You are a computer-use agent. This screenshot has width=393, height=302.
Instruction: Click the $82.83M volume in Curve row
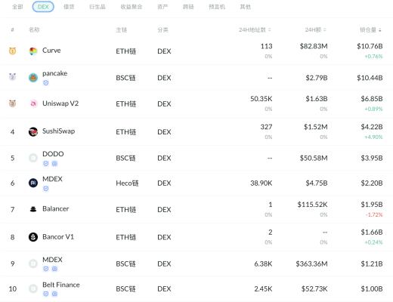click(x=314, y=46)
